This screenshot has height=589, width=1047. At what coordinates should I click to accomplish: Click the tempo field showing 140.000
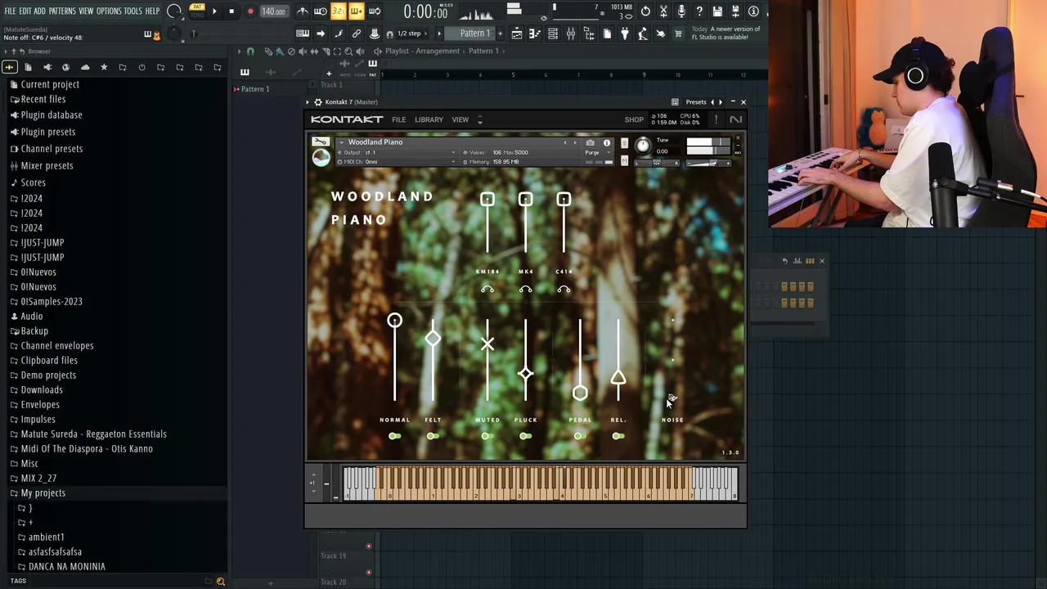[273, 11]
